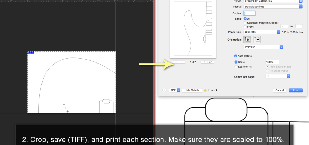Choose Selected Image in Sidebar pages option

[x=245, y=23]
